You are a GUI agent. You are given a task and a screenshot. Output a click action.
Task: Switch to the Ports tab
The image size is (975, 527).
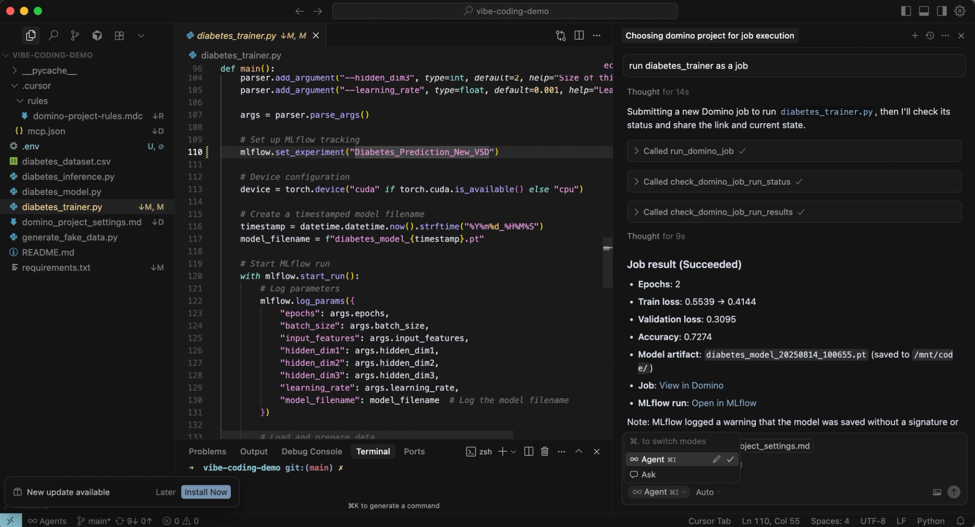click(414, 451)
